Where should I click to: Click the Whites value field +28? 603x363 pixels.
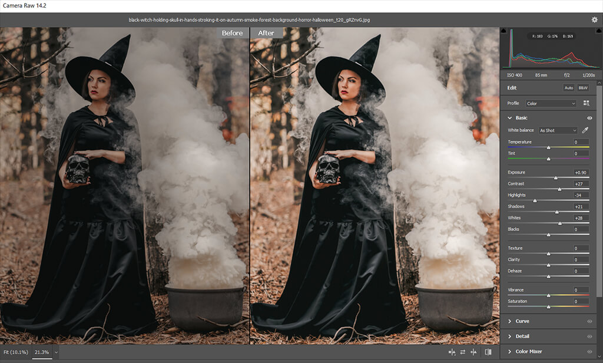[581, 218]
